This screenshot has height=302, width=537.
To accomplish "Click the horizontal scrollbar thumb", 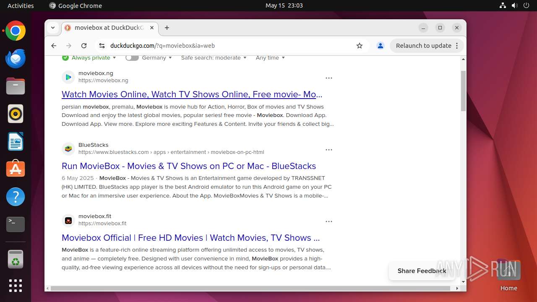I will coord(251,289).
